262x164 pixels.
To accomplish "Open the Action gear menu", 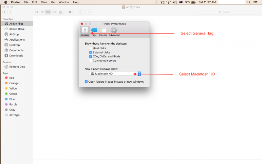I will coord(71,12).
